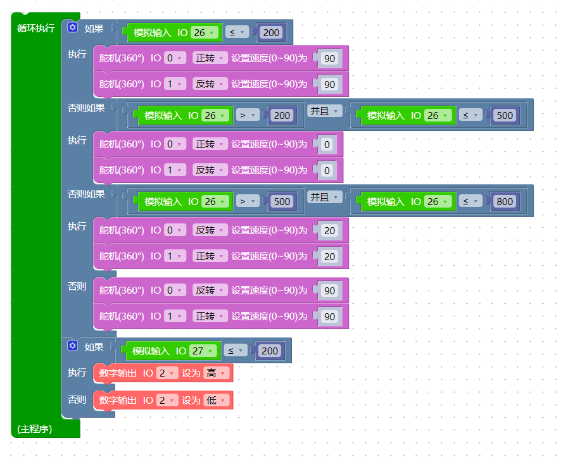Open the > operator dropdown before value 200
The width and height of the screenshot is (561, 462).
coord(248,115)
